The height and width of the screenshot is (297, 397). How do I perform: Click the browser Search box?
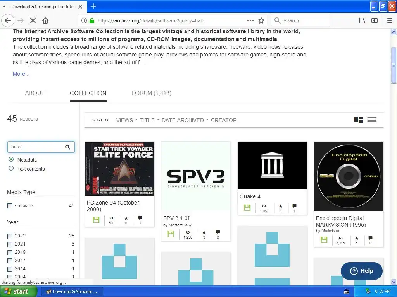point(300,21)
